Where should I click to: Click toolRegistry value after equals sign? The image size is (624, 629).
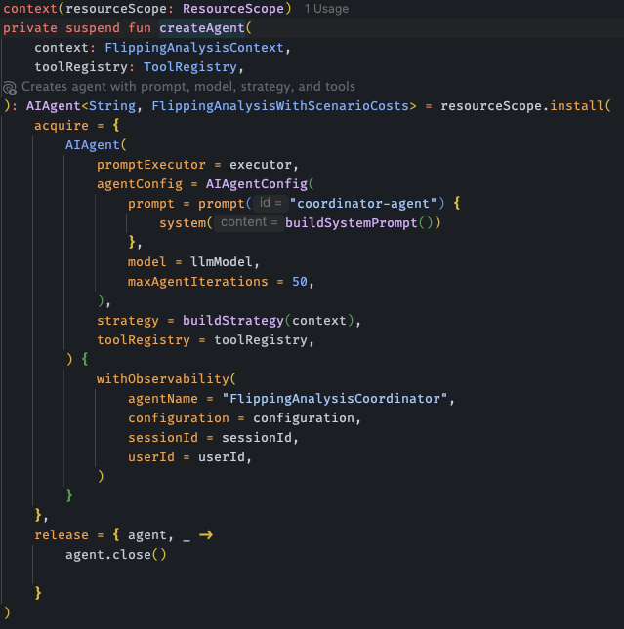(261, 340)
